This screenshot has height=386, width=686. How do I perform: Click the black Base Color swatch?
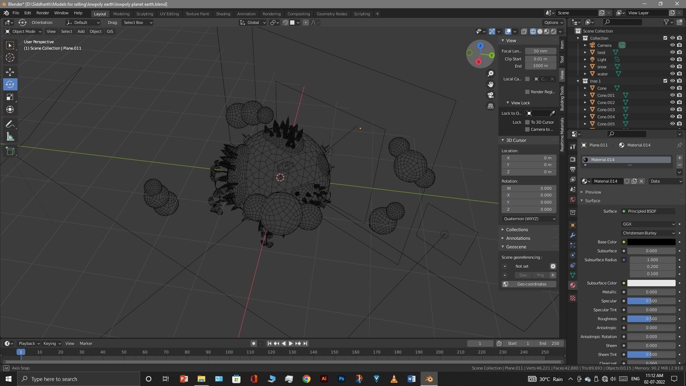click(651, 242)
